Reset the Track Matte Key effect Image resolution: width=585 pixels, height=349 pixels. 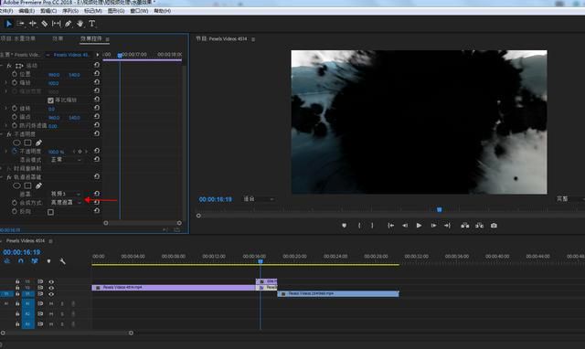tap(97, 176)
